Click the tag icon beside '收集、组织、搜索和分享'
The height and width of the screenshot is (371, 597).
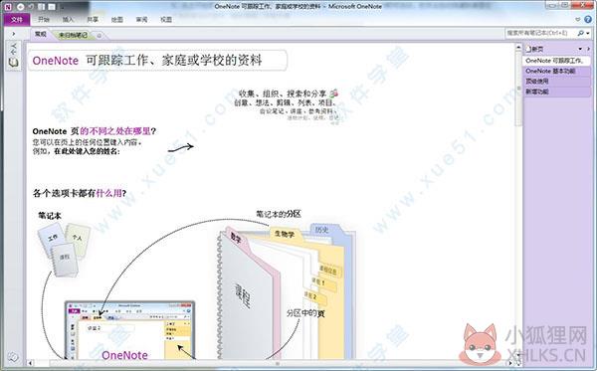point(334,93)
